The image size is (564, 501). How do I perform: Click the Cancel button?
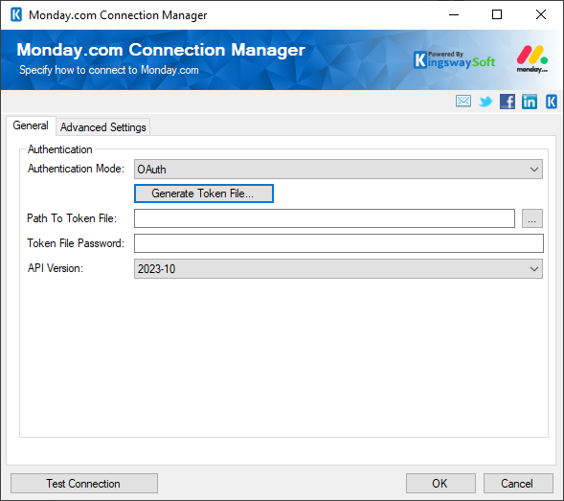[518, 484]
